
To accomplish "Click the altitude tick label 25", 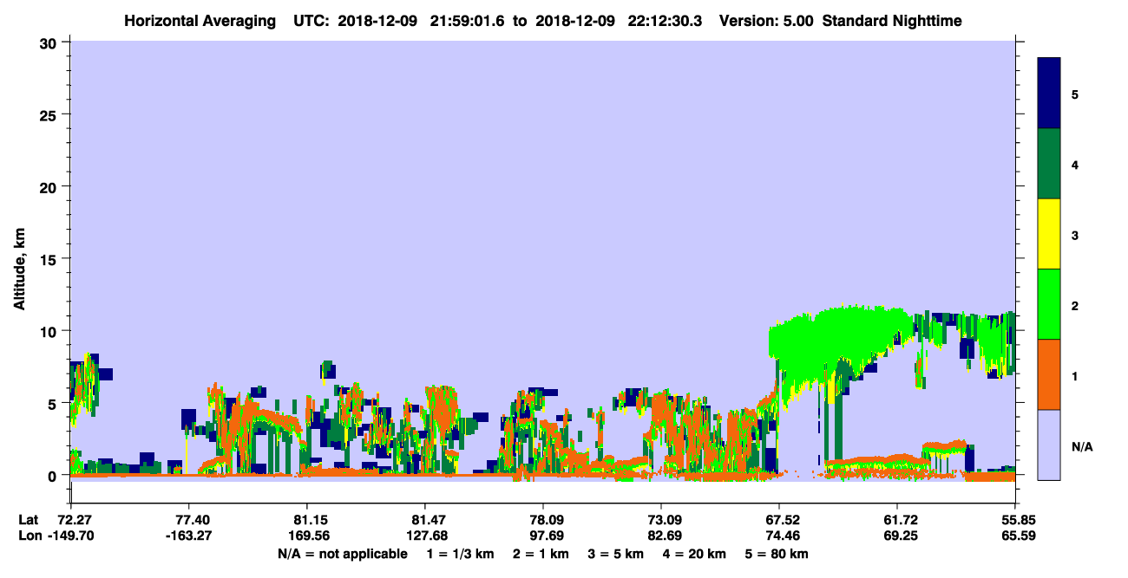I will point(49,114).
